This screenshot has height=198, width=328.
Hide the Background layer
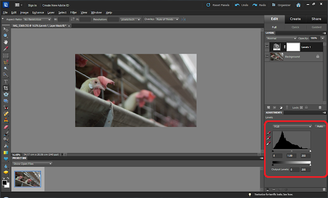pos(267,56)
